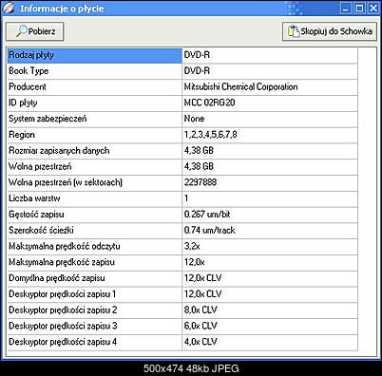Click the 8,0x CLV value
Image resolution: width=382 pixels, height=376 pixels.
click(201, 310)
